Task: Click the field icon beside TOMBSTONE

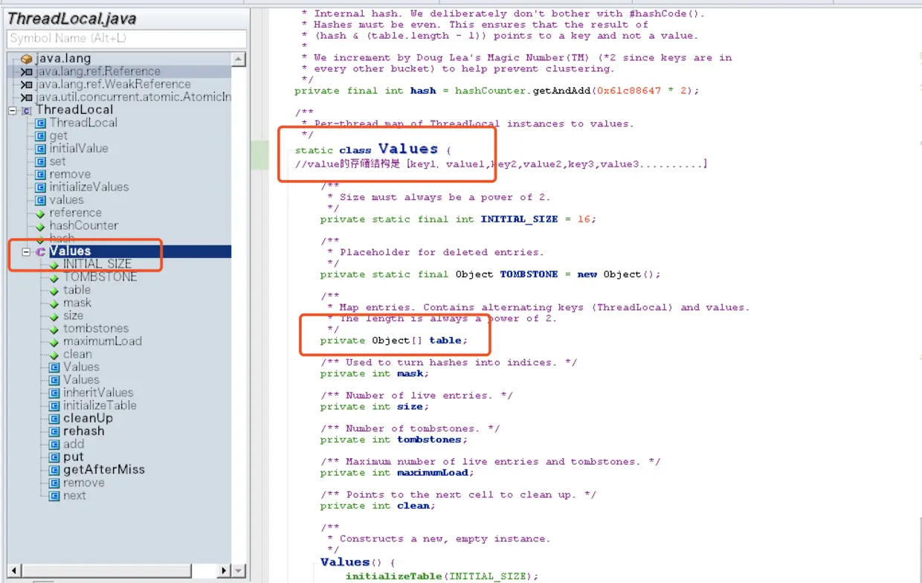Action: point(54,277)
